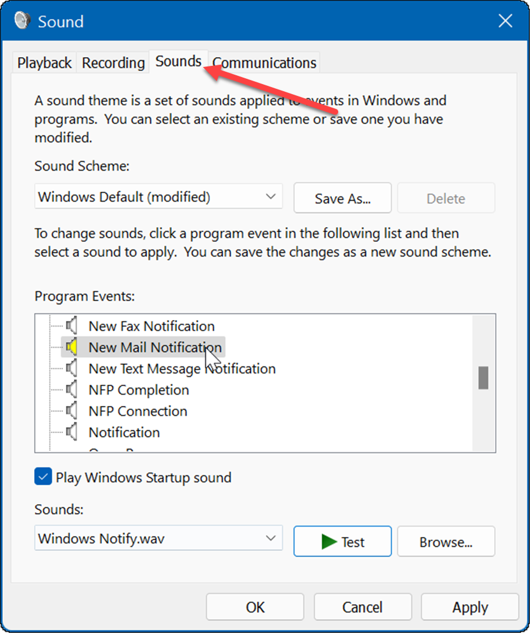530x633 pixels.
Task: Click the green play triangle in Test button
Action: 329,541
